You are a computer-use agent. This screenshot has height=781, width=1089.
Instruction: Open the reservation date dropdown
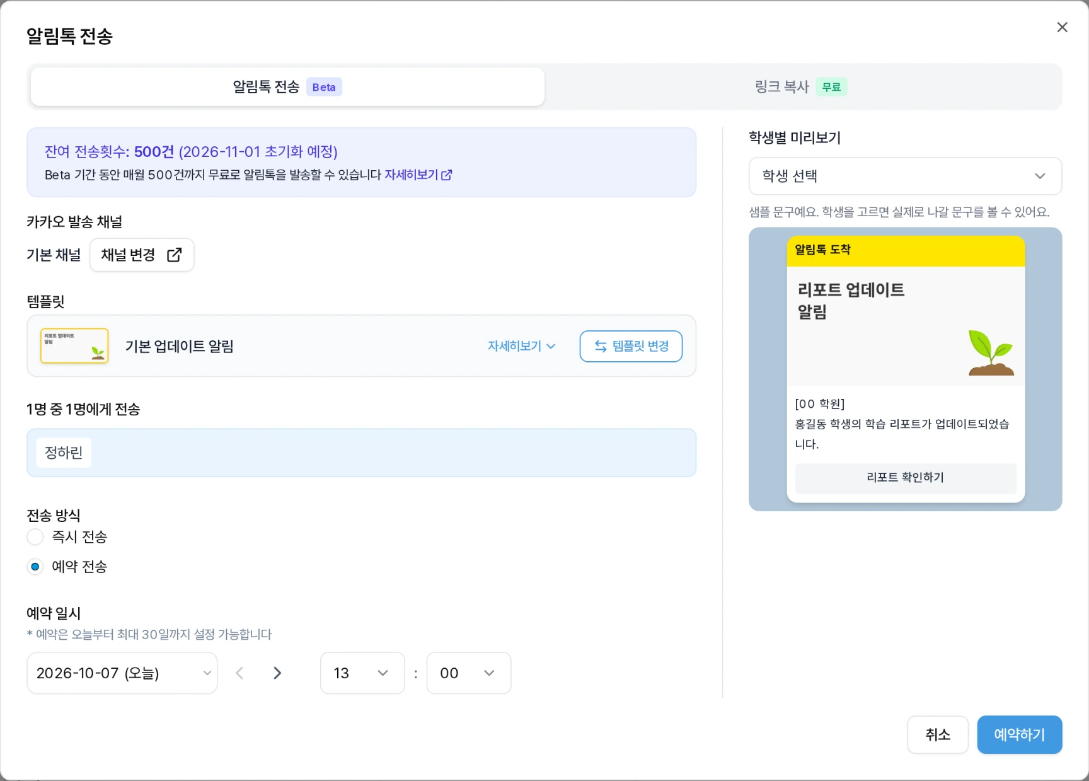(122, 673)
